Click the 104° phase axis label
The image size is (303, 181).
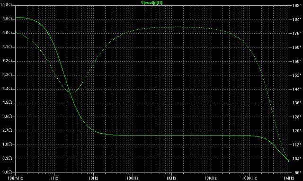(296, 159)
